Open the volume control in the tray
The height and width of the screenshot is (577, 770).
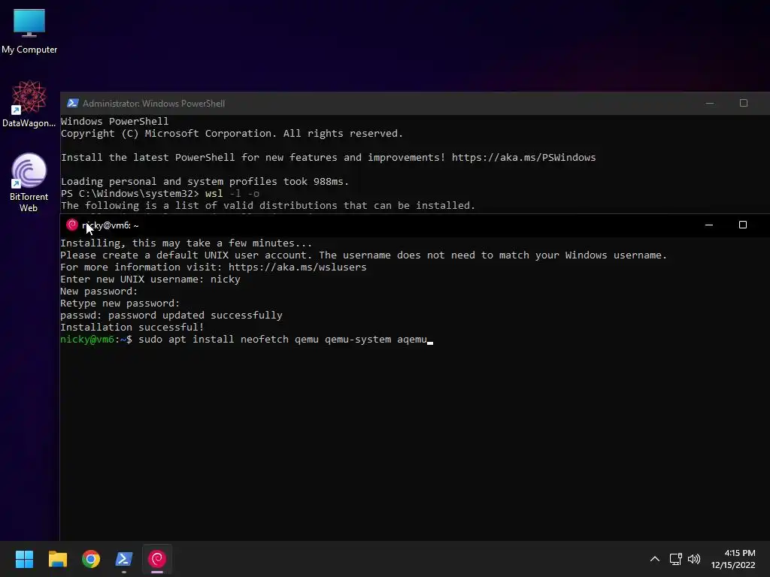[x=694, y=559]
